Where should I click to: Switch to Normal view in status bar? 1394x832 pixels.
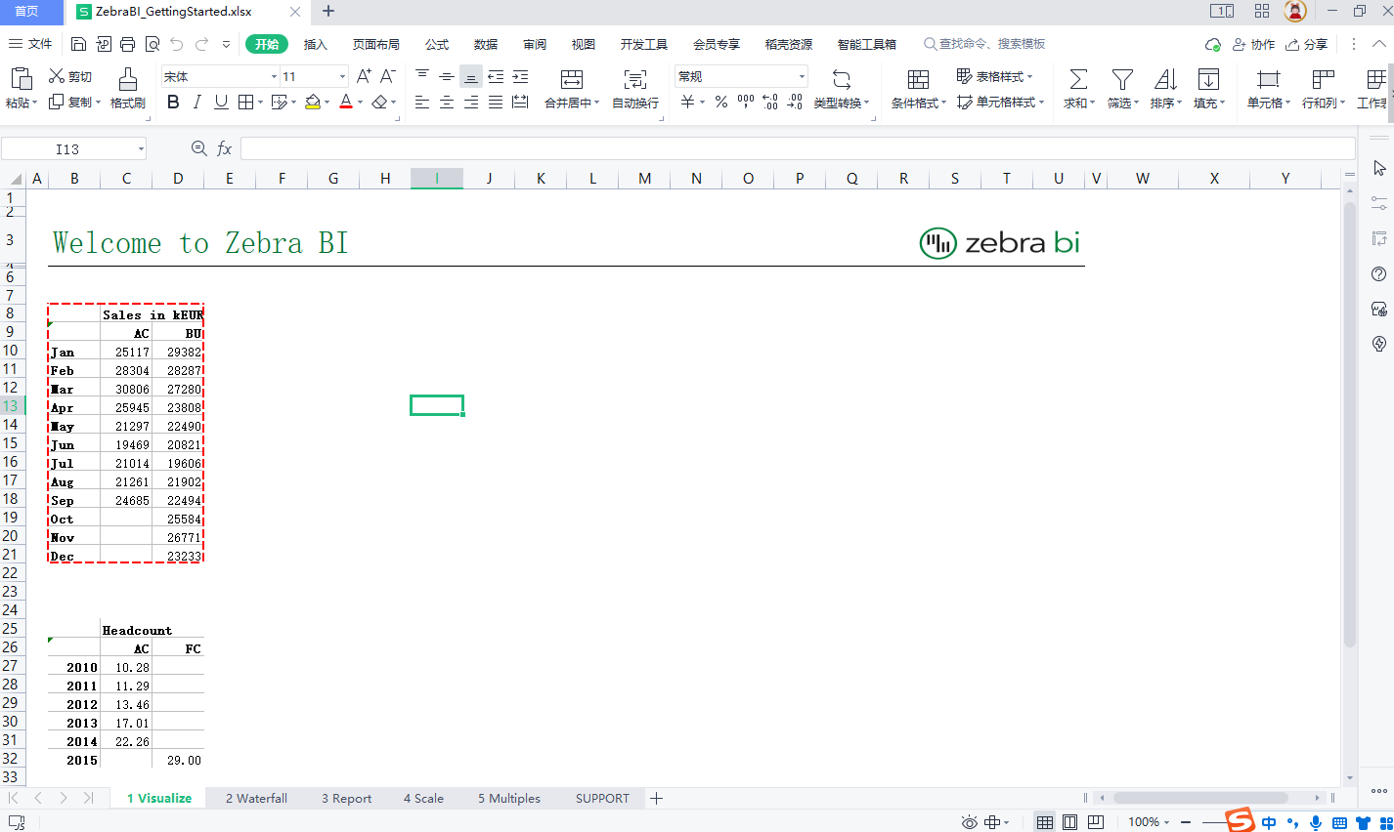(1045, 822)
